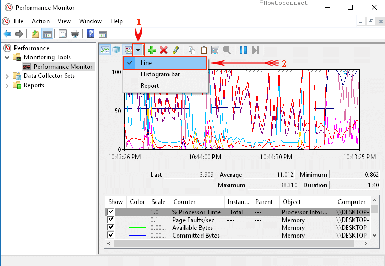Sort by the Color column header
This screenshot has width=385, height=266.
(137, 202)
